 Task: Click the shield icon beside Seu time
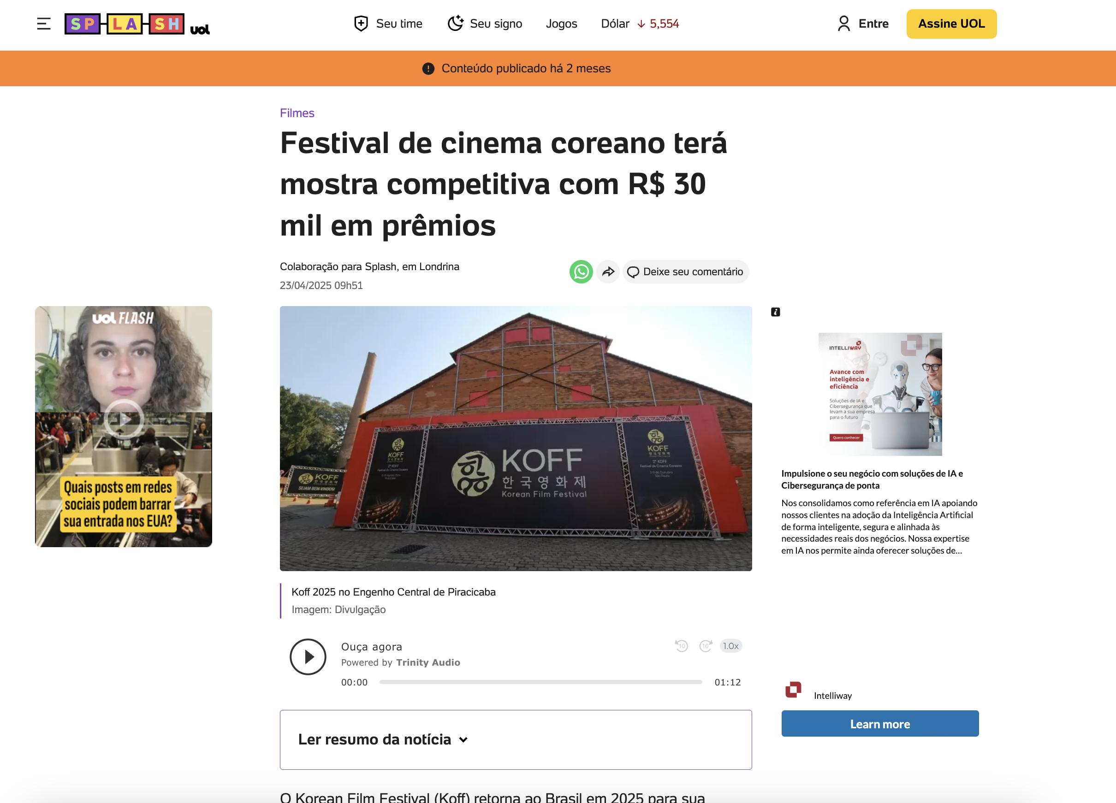(361, 24)
